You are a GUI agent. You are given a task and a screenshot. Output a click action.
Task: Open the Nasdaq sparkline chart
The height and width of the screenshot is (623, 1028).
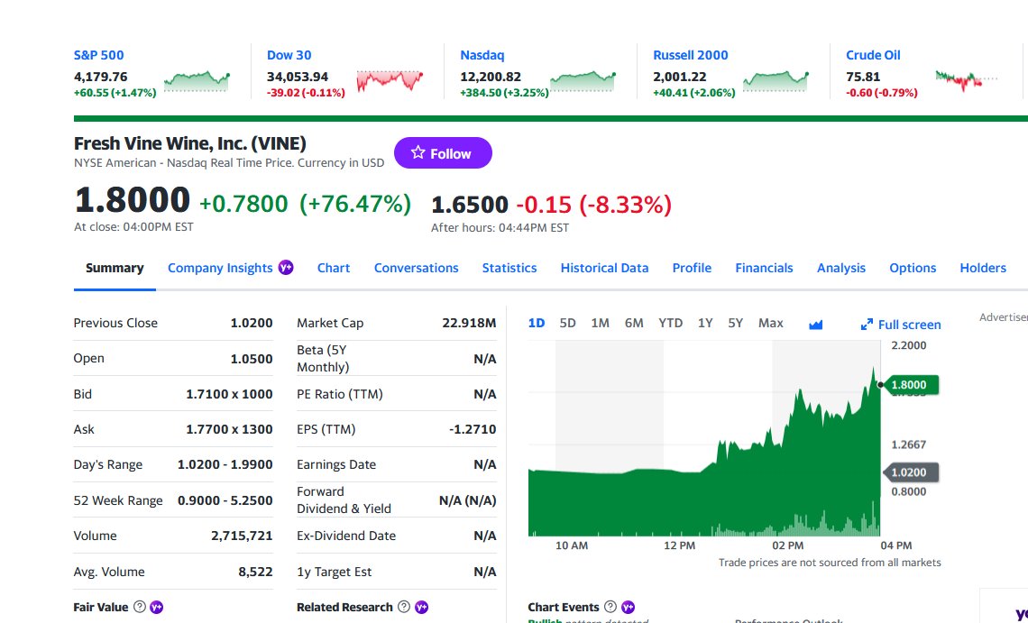pos(583,80)
